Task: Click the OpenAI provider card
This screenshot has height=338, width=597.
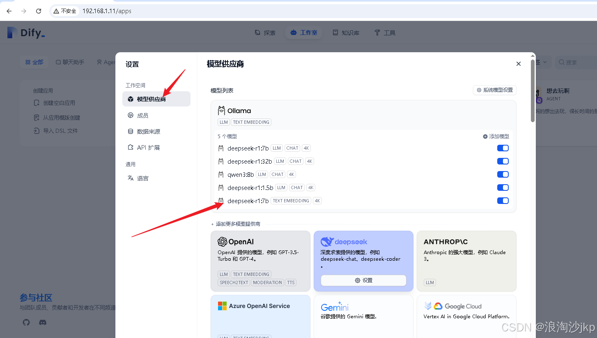Action: pyautogui.click(x=260, y=261)
